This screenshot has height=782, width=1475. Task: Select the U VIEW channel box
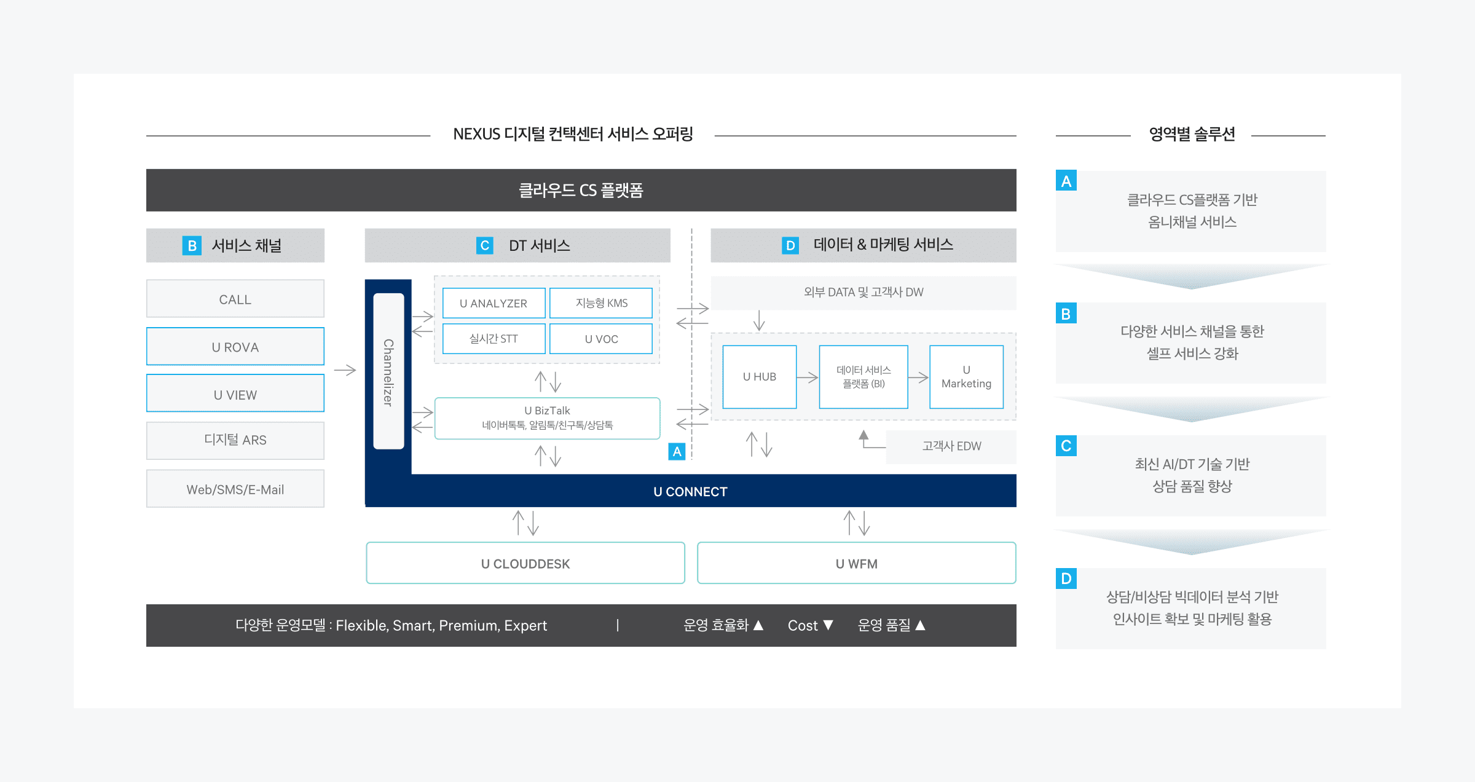click(235, 394)
